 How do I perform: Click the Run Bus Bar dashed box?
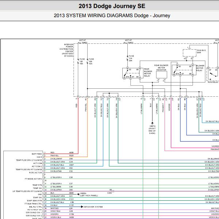pyautogui.click(x=189, y=53)
